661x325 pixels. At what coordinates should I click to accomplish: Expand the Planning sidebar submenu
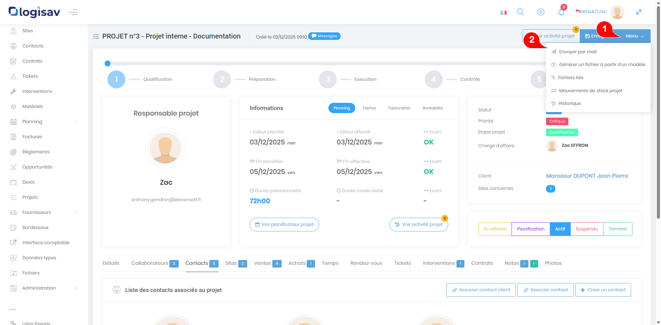tap(76, 121)
